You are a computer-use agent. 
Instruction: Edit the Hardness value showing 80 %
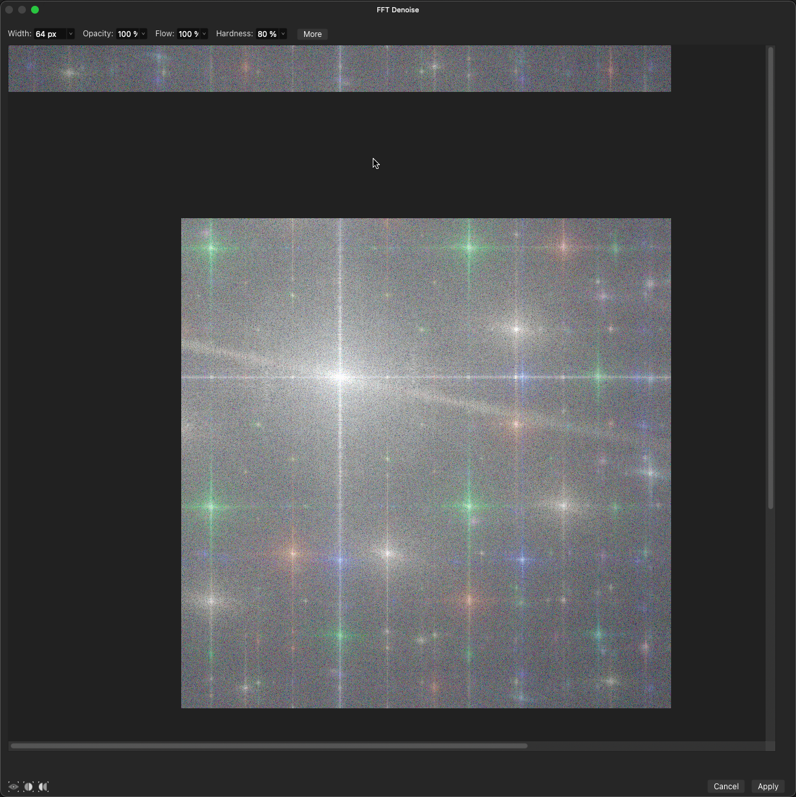pos(267,34)
